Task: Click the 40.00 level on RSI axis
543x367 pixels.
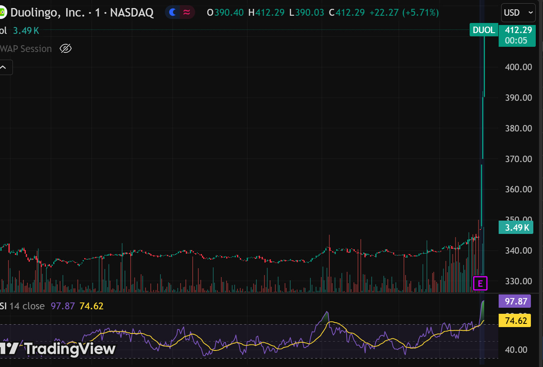Action: click(516, 350)
